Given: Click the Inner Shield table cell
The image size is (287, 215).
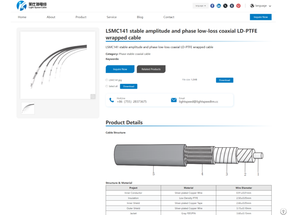Looking at the screenshot, I should [x=133, y=203].
